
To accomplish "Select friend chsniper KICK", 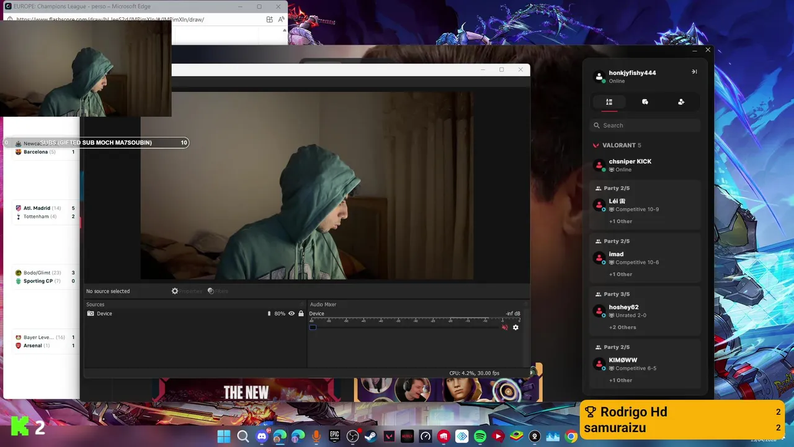I will pos(645,165).
